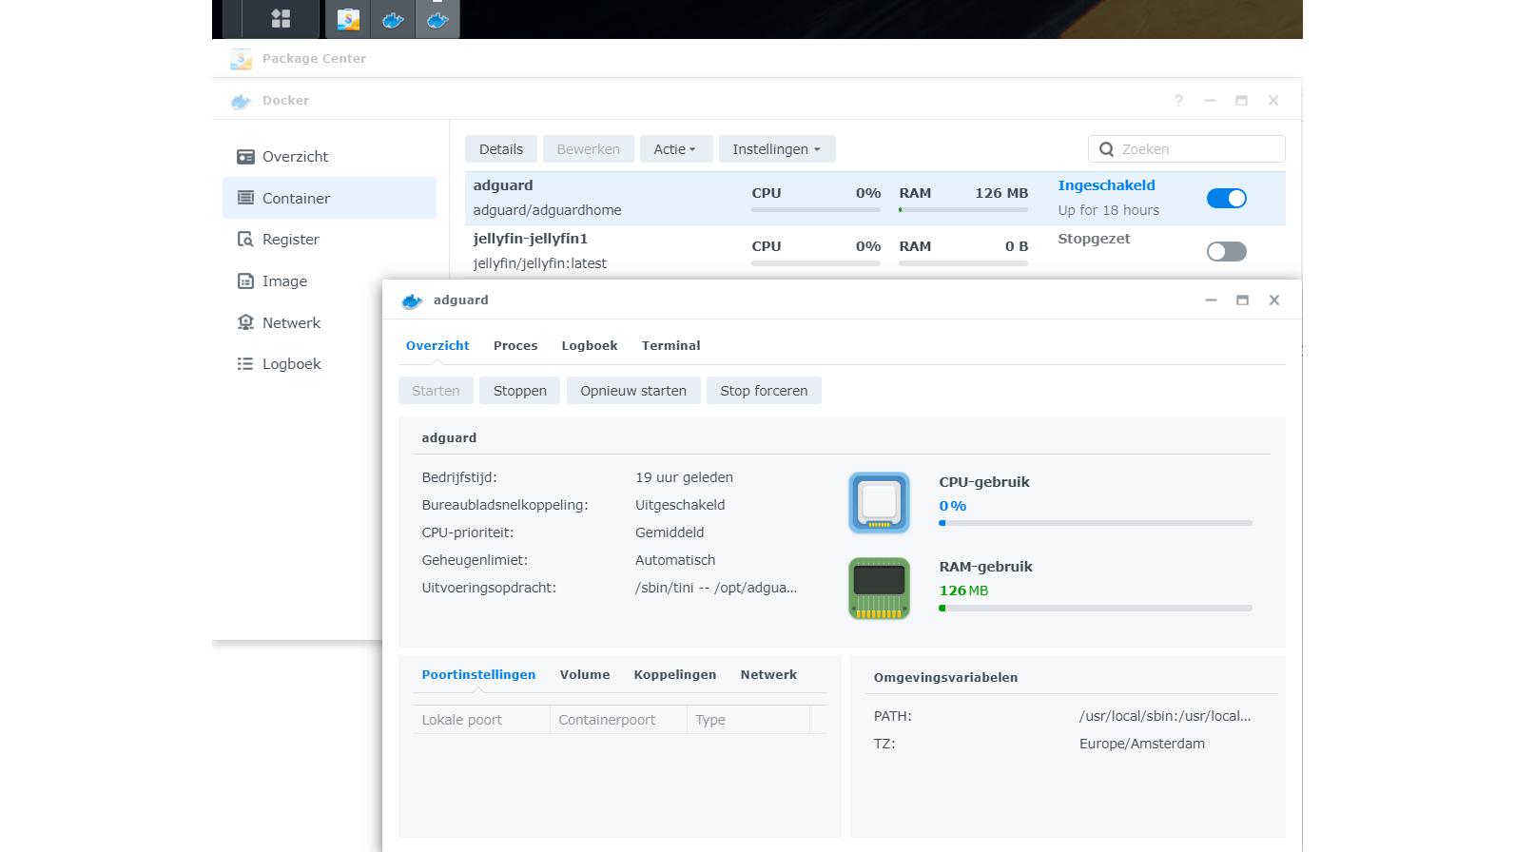Focus the Zoeken search field
The image size is (1515, 852).
pyautogui.click(x=1186, y=149)
